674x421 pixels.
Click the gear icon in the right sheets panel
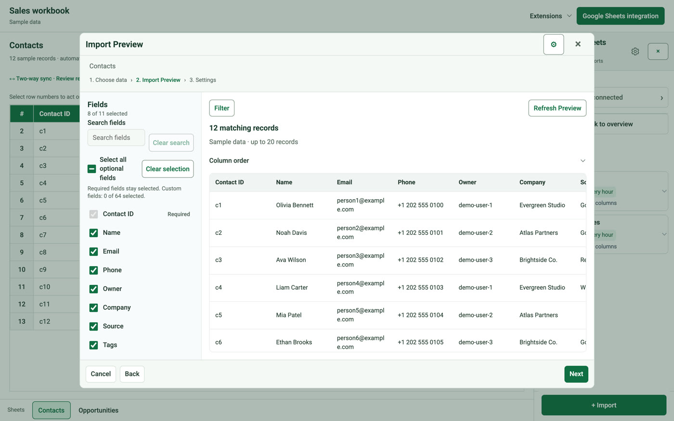635,51
